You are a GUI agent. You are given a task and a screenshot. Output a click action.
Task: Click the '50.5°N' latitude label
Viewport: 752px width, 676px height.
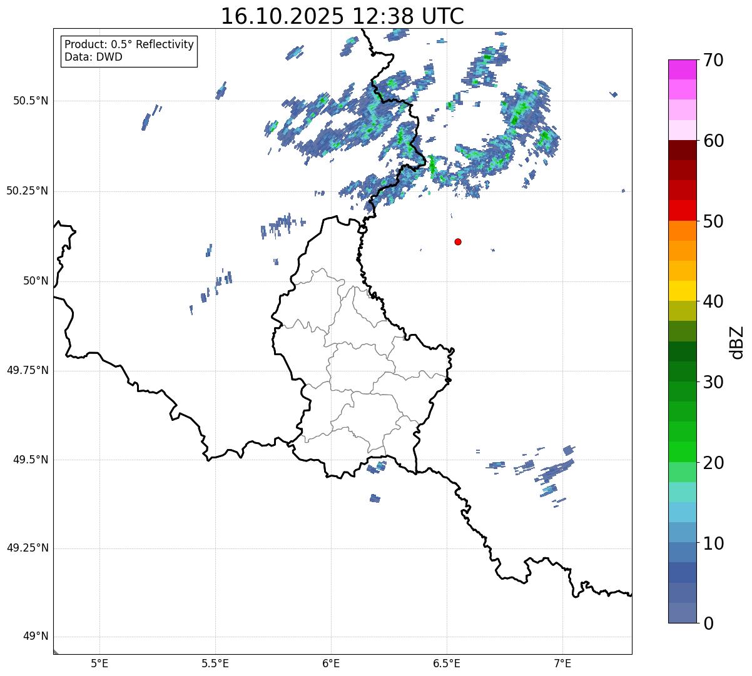pyautogui.click(x=31, y=101)
